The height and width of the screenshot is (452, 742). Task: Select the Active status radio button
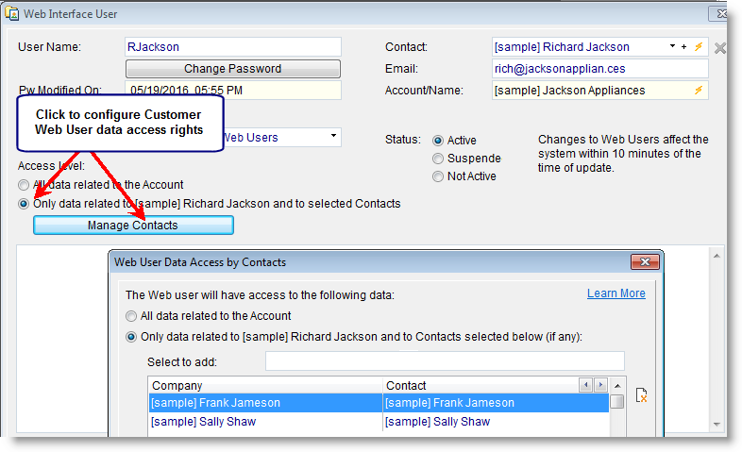pos(438,140)
